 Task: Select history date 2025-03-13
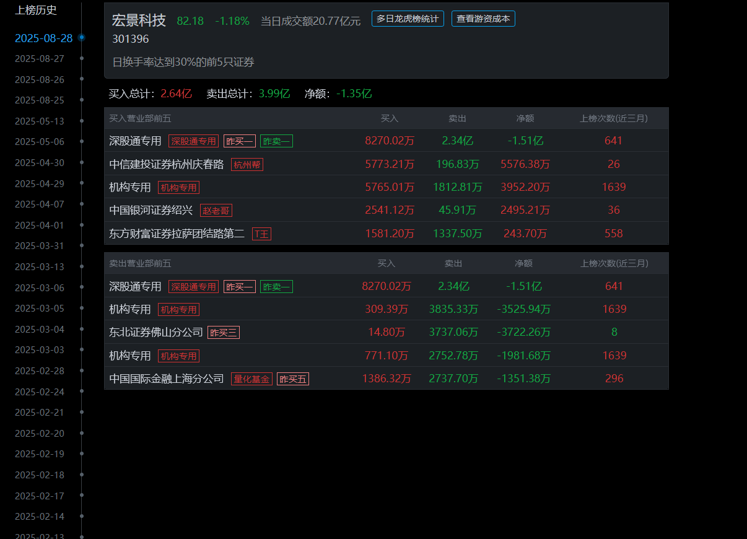click(x=39, y=267)
